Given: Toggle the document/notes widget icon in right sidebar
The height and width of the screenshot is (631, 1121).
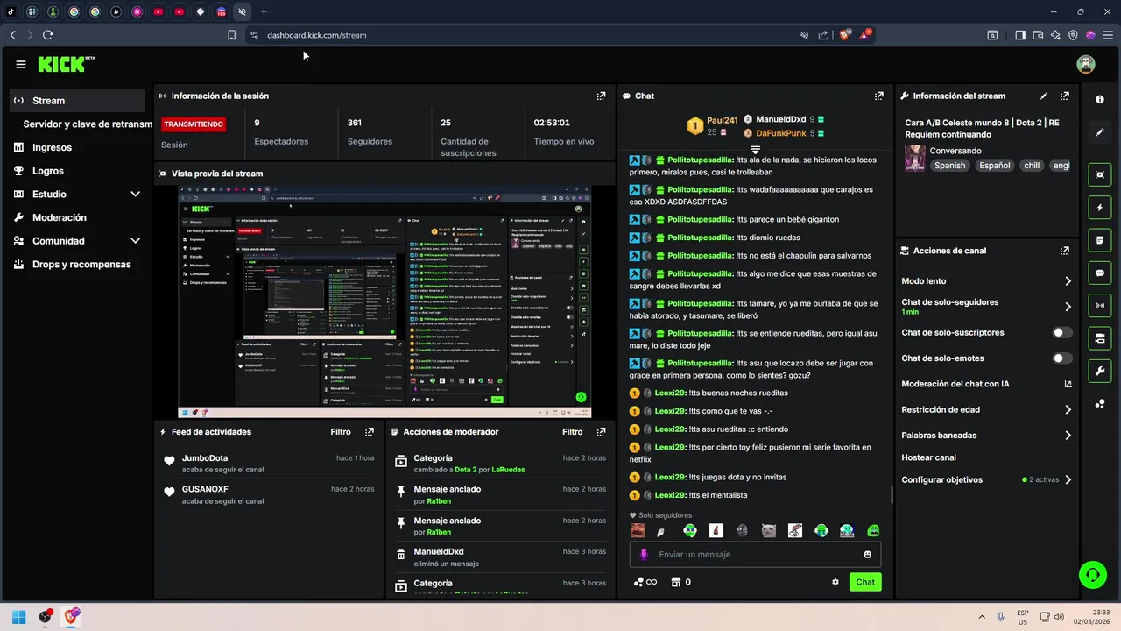Looking at the screenshot, I should pyautogui.click(x=1100, y=240).
